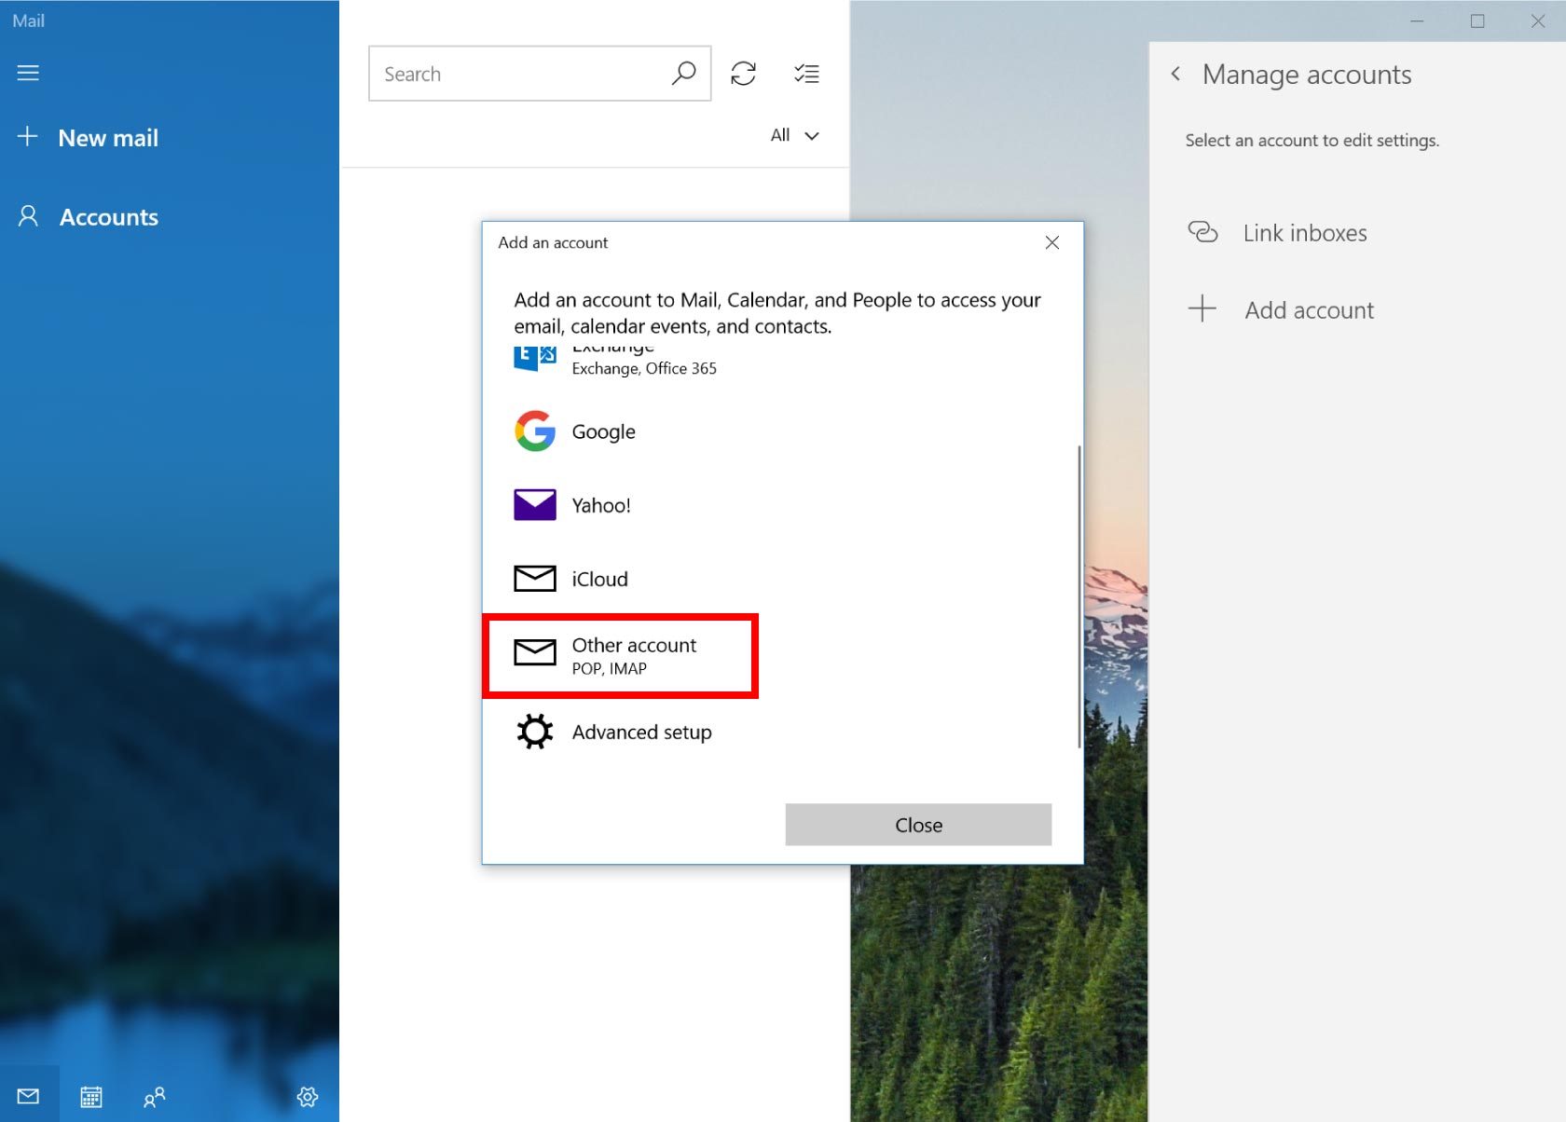1566x1122 pixels.
Task: Click the Close button in dialog
Action: [918, 825]
